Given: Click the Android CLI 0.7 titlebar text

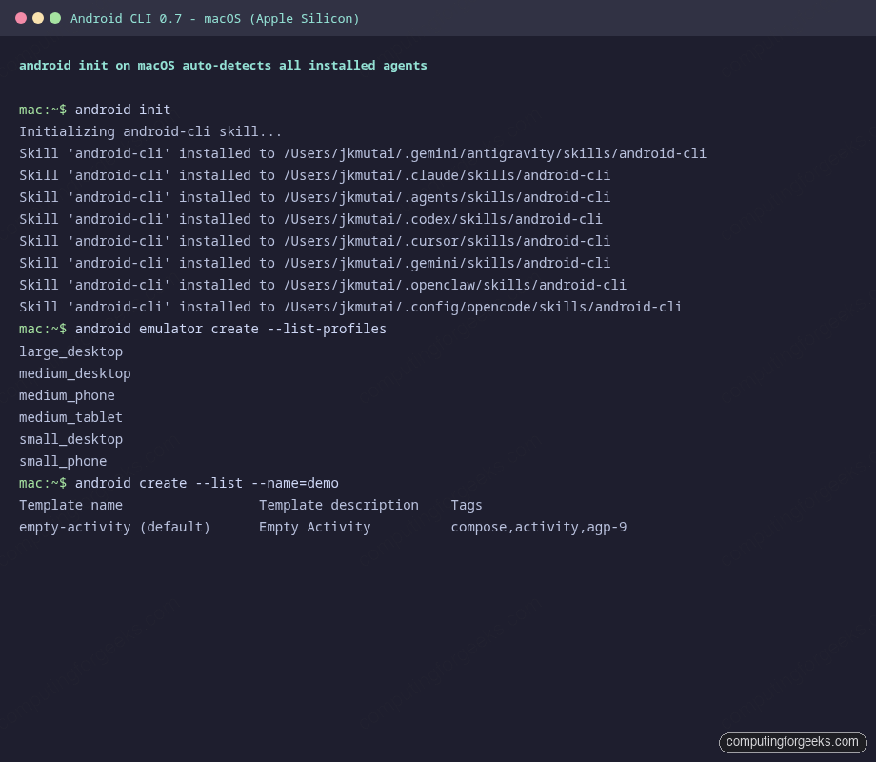Looking at the screenshot, I should (x=216, y=18).
